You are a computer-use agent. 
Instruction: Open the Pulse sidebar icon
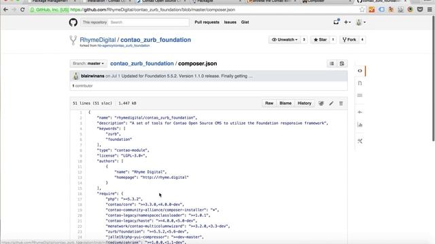tap(360, 112)
